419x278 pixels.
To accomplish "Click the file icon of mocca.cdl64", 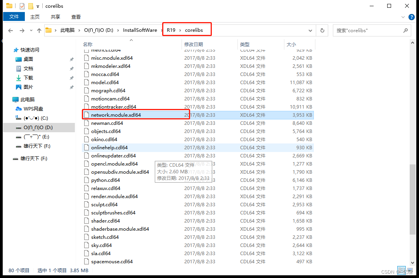I will click(x=86, y=74).
